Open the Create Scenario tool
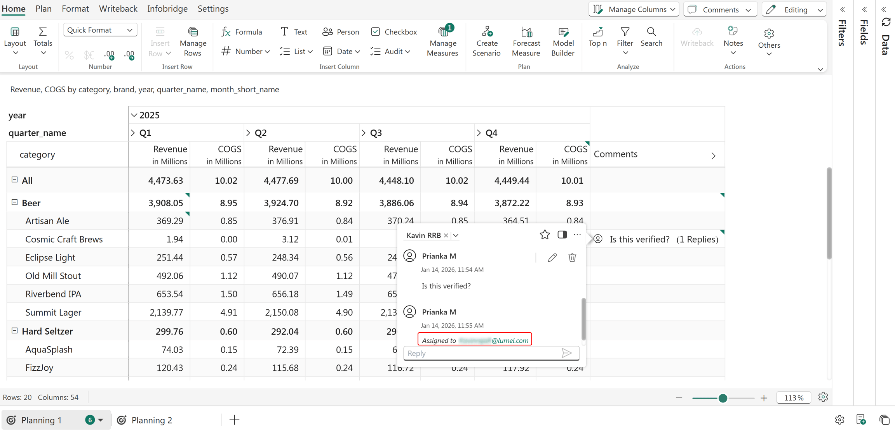Screen dimensions: 895x430 (486, 41)
